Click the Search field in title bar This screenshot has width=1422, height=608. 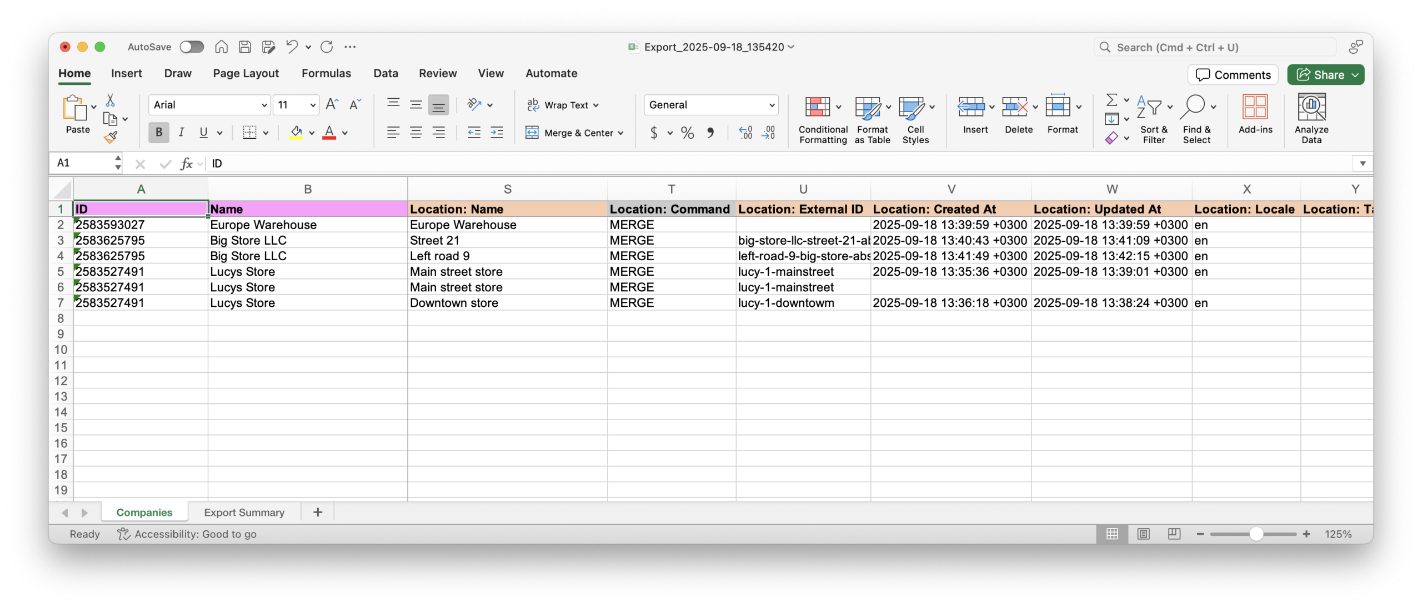pyautogui.click(x=1215, y=48)
